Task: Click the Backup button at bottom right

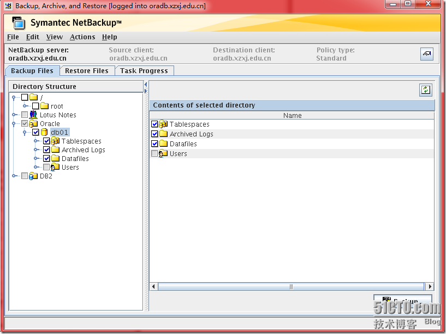Action: click(x=402, y=301)
